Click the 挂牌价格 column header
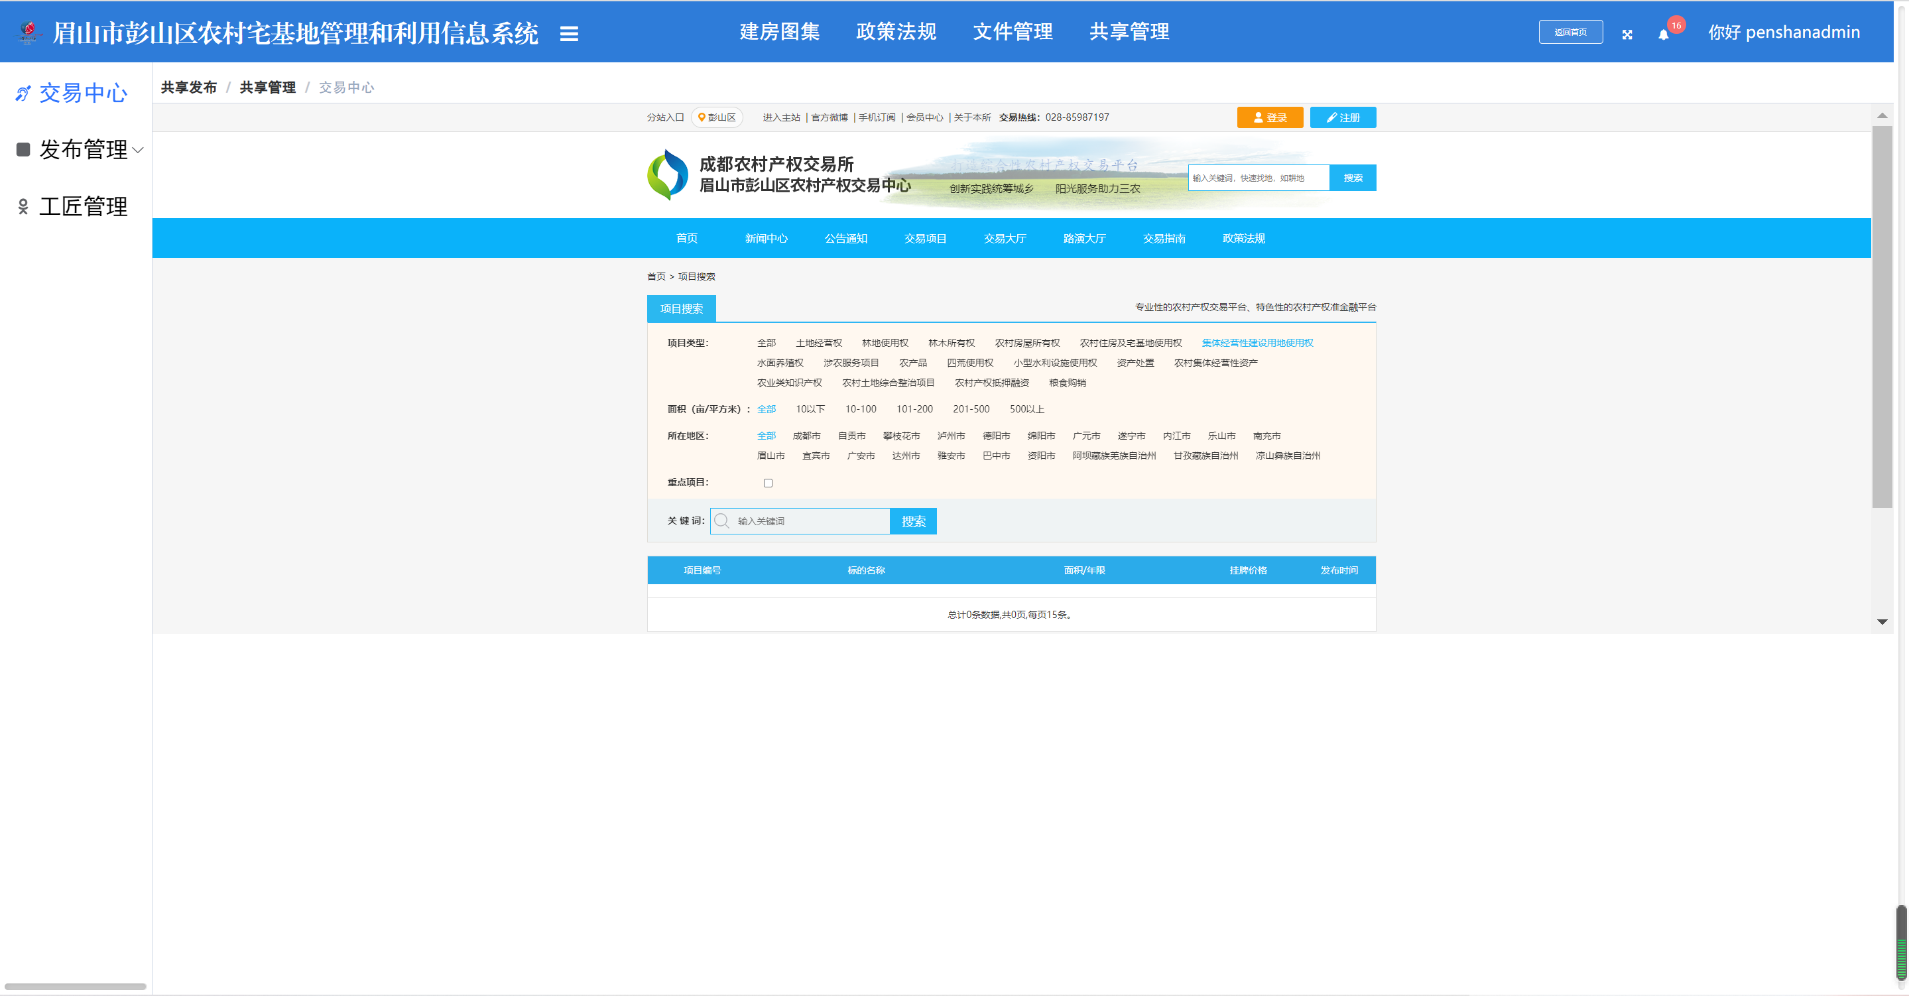The height and width of the screenshot is (996, 1909). pos(1248,571)
